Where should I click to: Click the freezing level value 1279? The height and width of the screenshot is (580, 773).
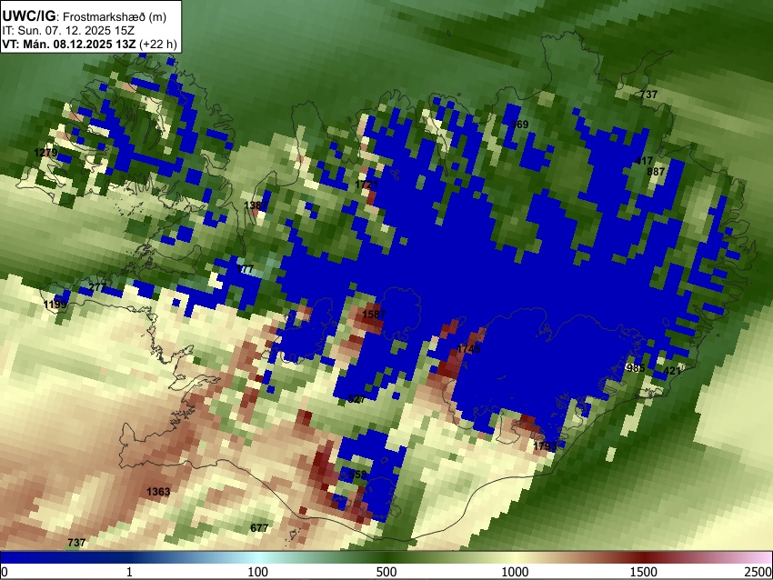45,153
